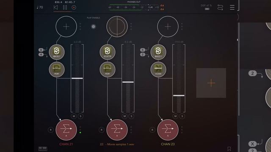271x152 pixels.
Task: Open top effect node in CHAN 23 strip
Action: [158, 52]
